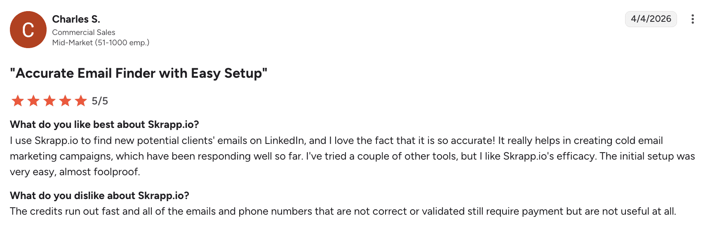Click the "What do you like best" heading
The height and width of the screenshot is (227, 710).
point(104,125)
